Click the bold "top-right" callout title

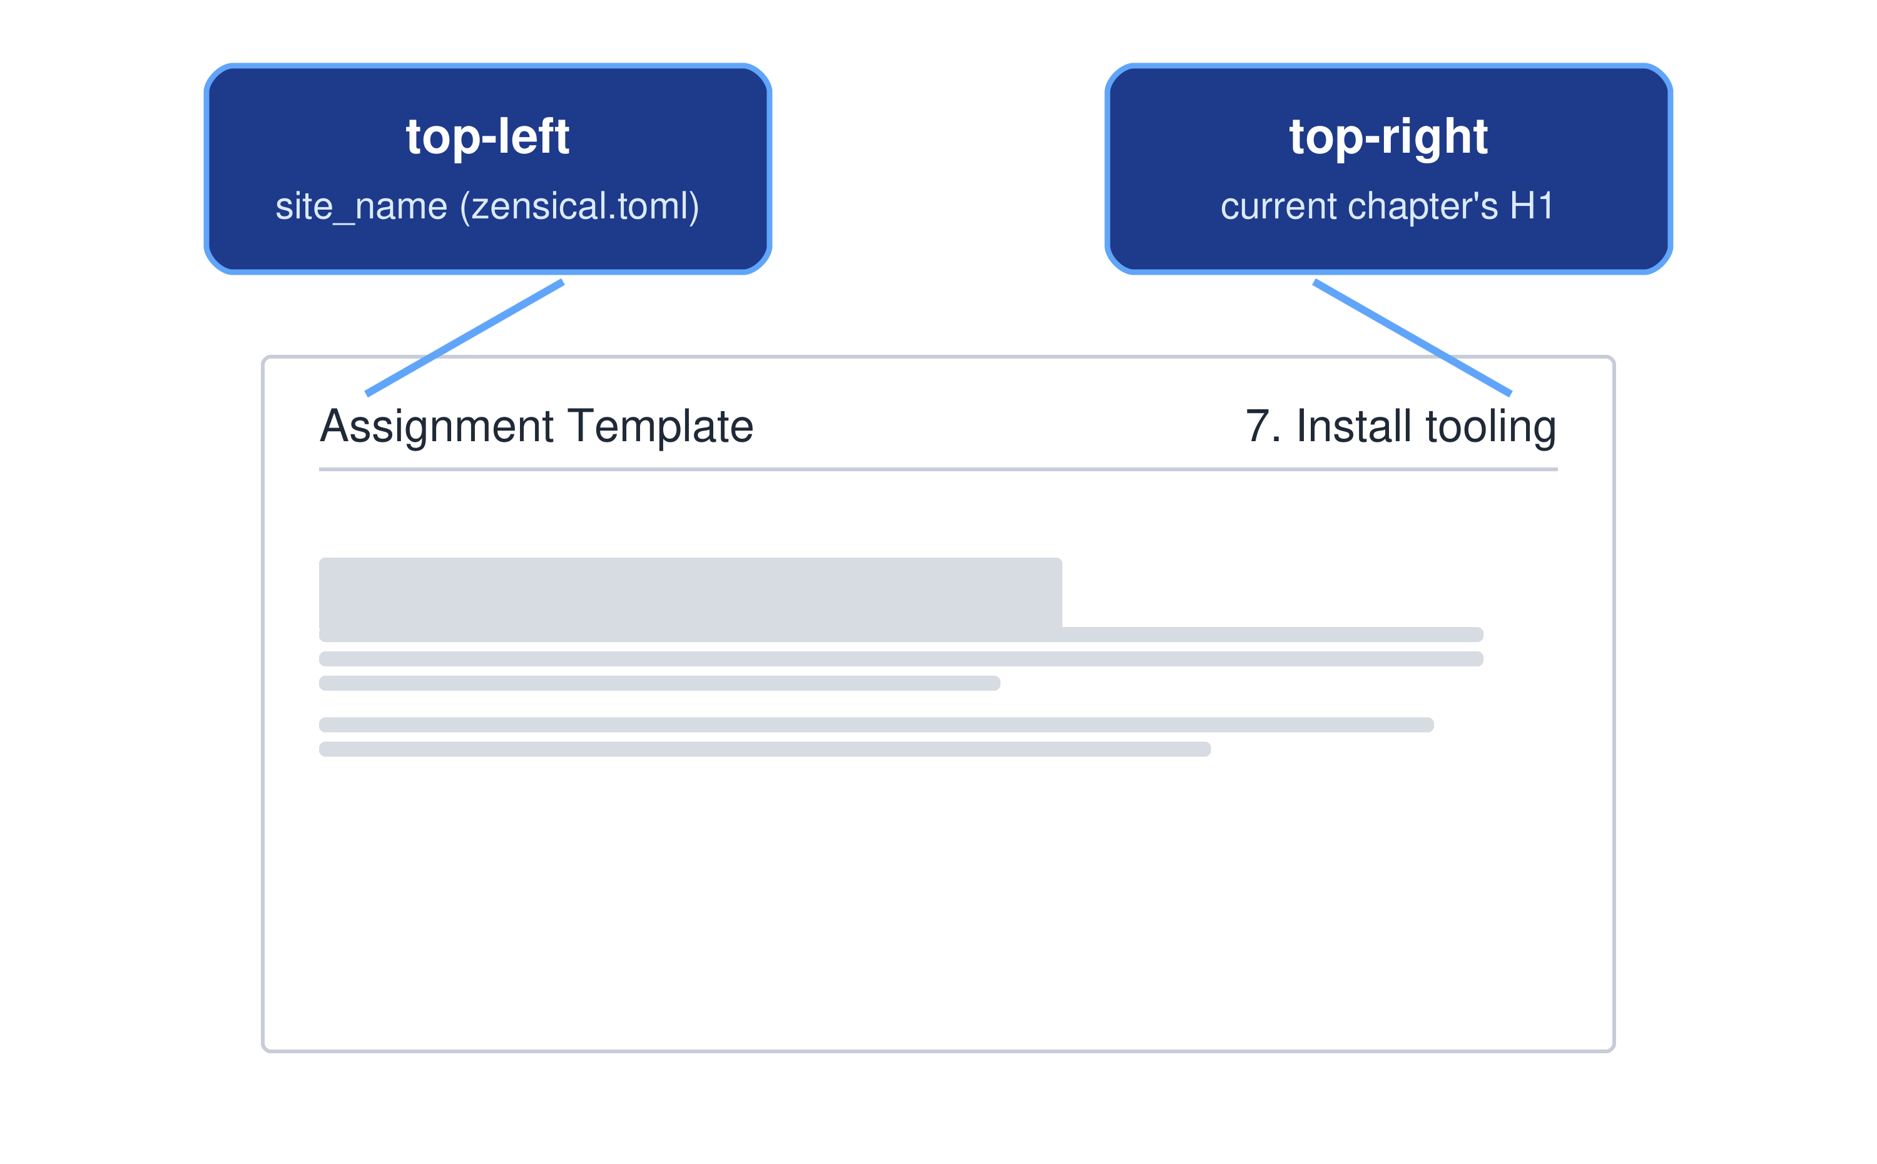click(x=1388, y=137)
